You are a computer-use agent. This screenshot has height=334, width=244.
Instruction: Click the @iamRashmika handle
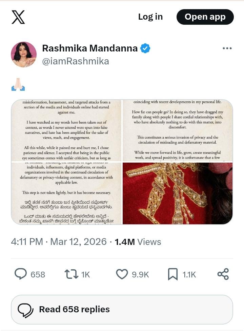pyautogui.click(x=76, y=61)
